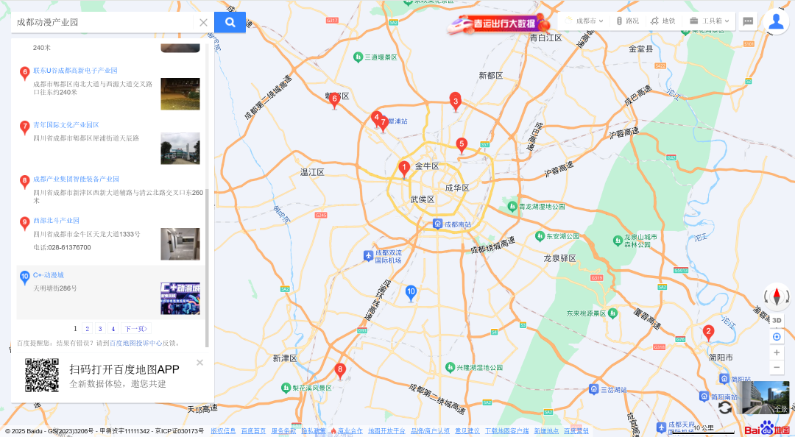Click the 东安湖公园 park icon

[x=540, y=236]
